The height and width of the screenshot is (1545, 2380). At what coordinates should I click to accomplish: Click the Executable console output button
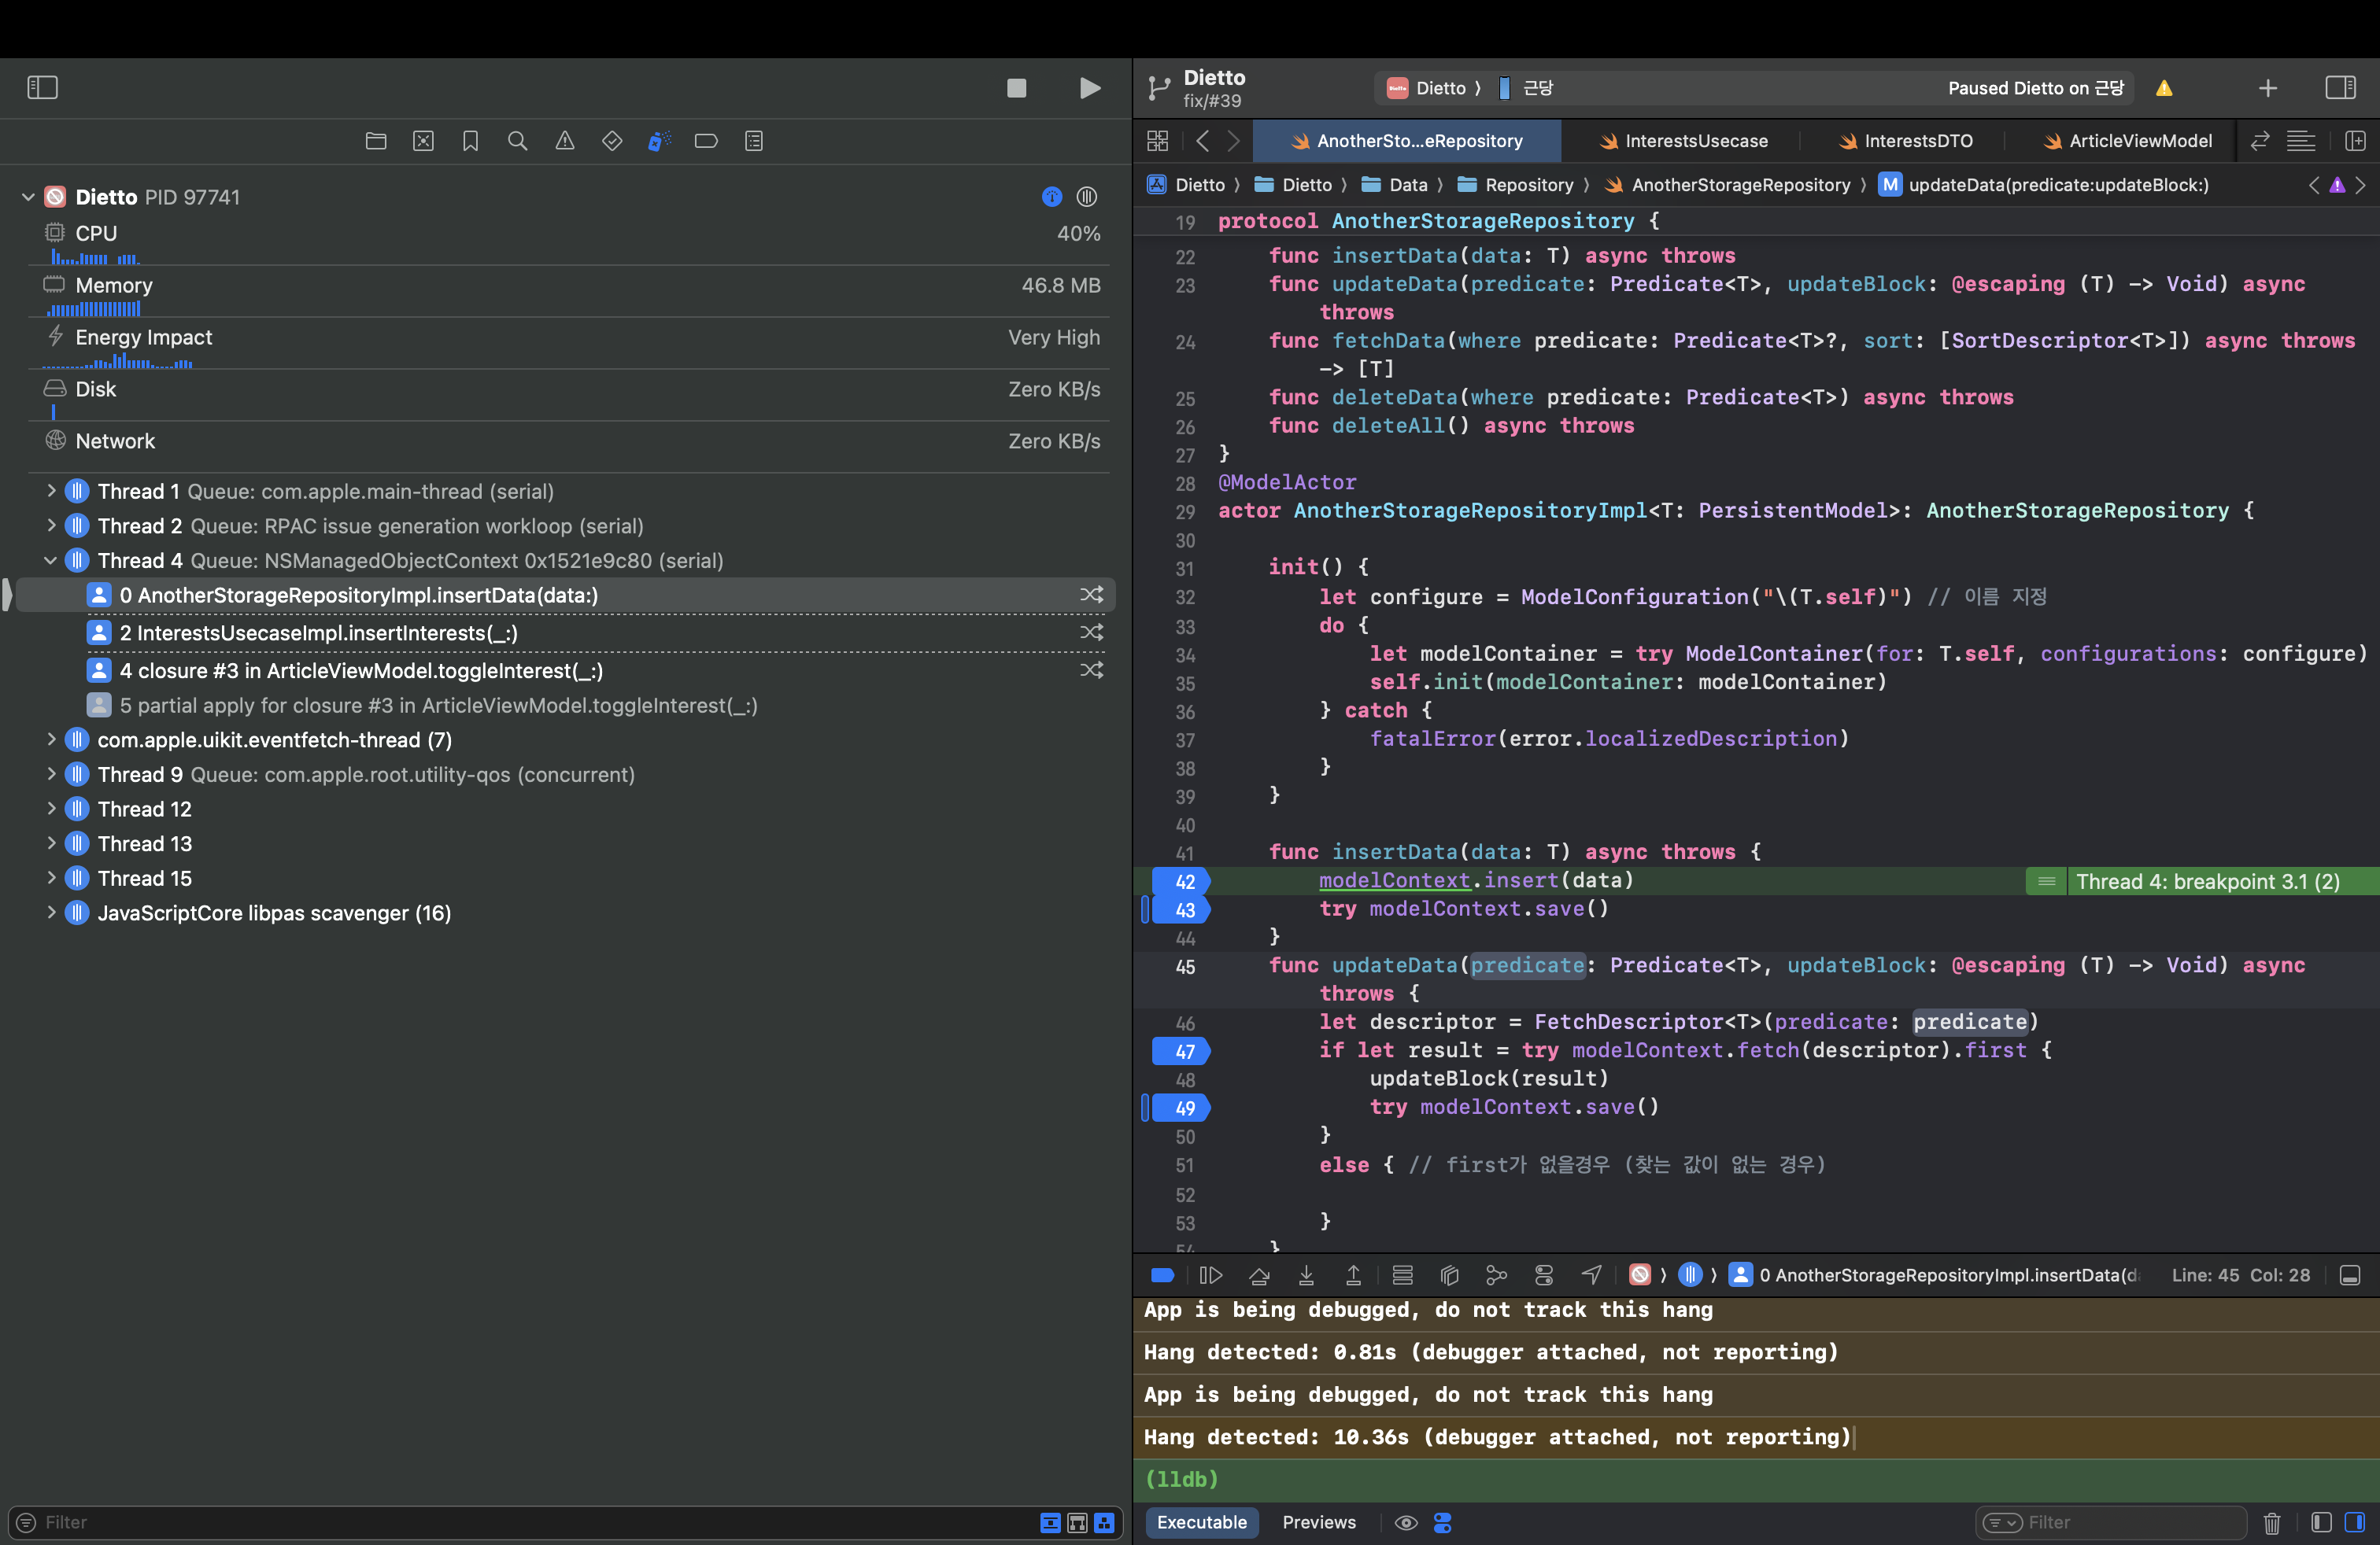click(1201, 1522)
